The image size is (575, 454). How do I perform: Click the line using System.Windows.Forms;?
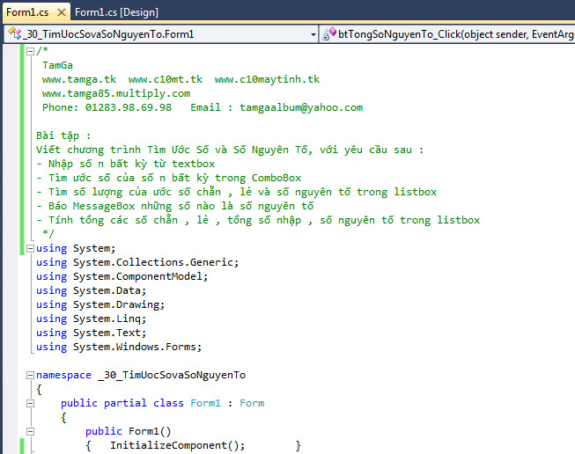coord(119,347)
